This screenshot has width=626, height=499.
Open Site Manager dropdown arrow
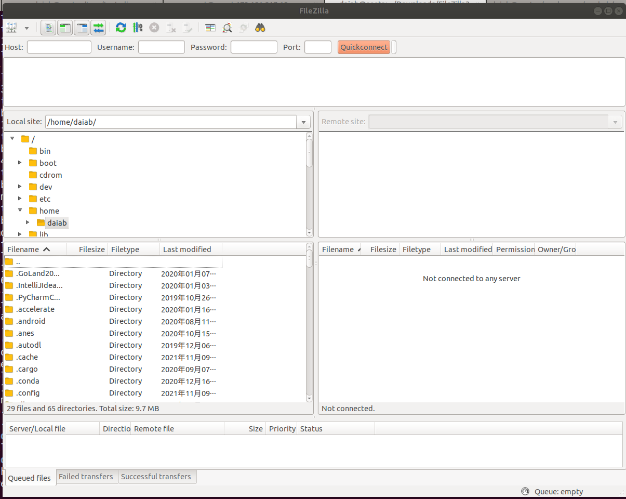pyautogui.click(x=26, y=28)
